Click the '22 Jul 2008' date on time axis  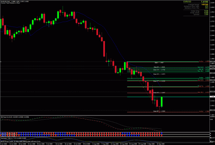(x=77, y=144)
